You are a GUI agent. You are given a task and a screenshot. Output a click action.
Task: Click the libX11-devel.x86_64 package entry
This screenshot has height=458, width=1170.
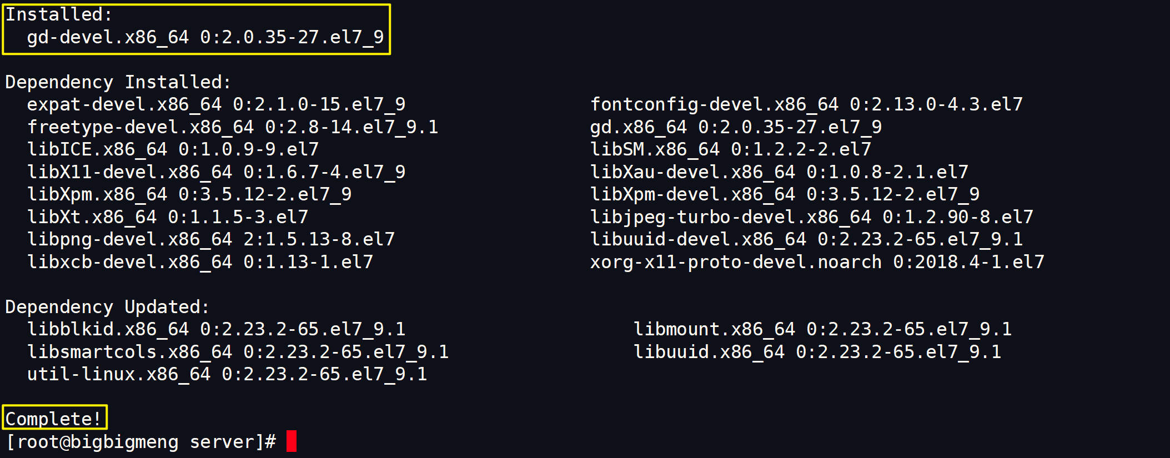pyautogui.click(x=217, y=172)
